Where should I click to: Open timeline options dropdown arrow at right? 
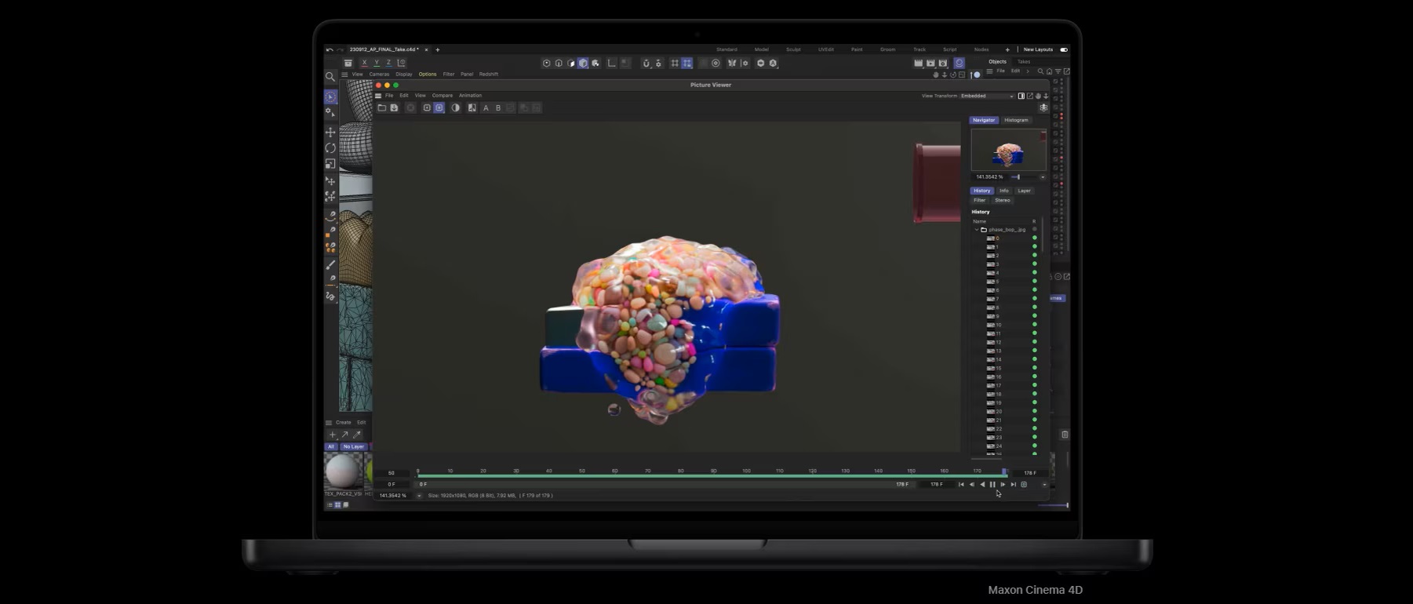tap(1044, 485)
